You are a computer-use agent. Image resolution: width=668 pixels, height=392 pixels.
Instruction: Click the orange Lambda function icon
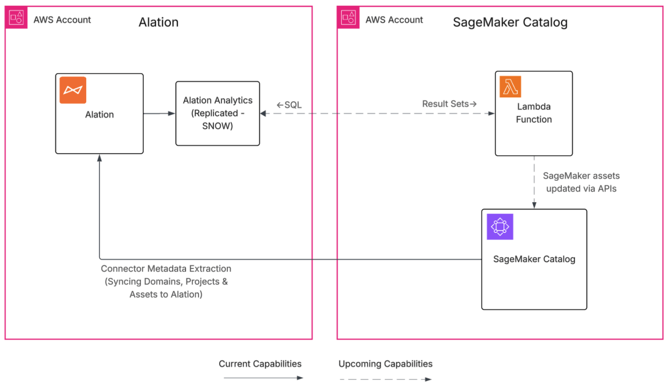(511, 87)
